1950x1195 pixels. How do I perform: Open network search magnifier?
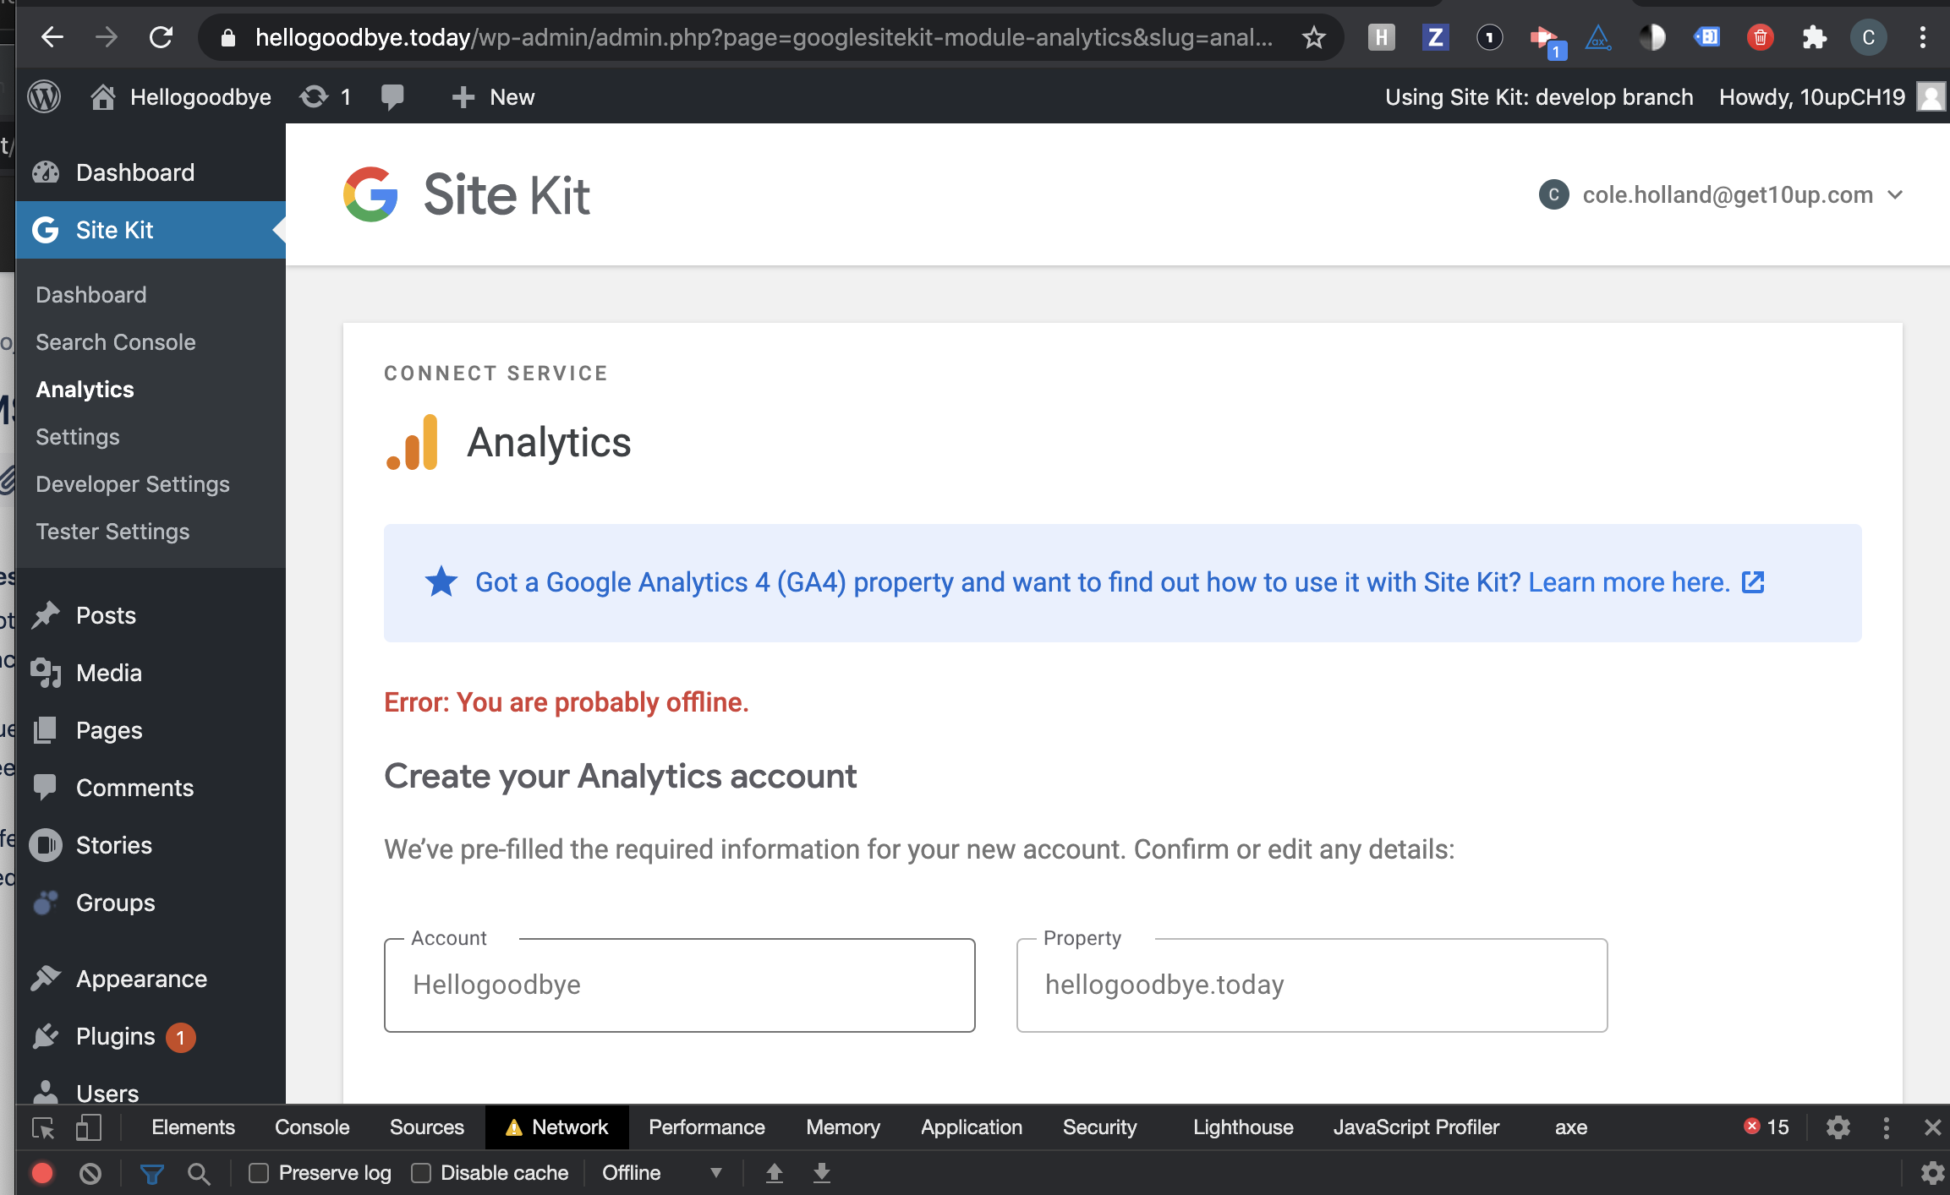point(199,1173)
